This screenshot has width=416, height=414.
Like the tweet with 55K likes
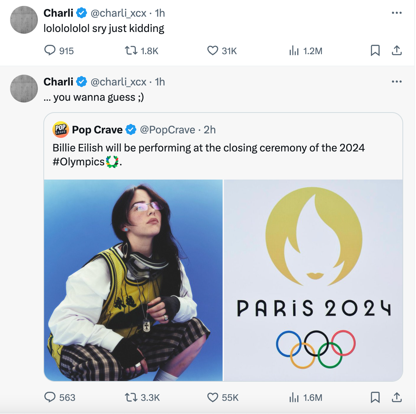[213, 397]
